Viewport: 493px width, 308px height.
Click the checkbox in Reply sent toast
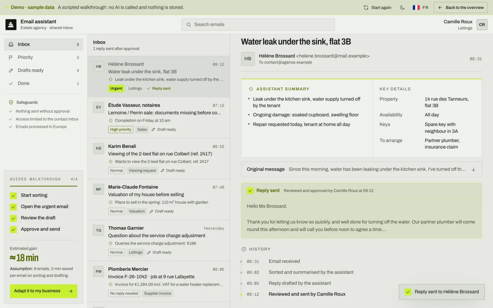click(x=408, y=292)
